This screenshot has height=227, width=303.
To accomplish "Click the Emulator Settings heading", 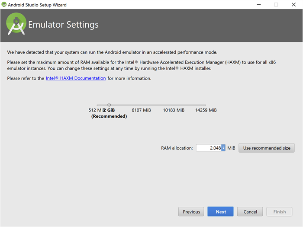I will click(x=63, y=25).
